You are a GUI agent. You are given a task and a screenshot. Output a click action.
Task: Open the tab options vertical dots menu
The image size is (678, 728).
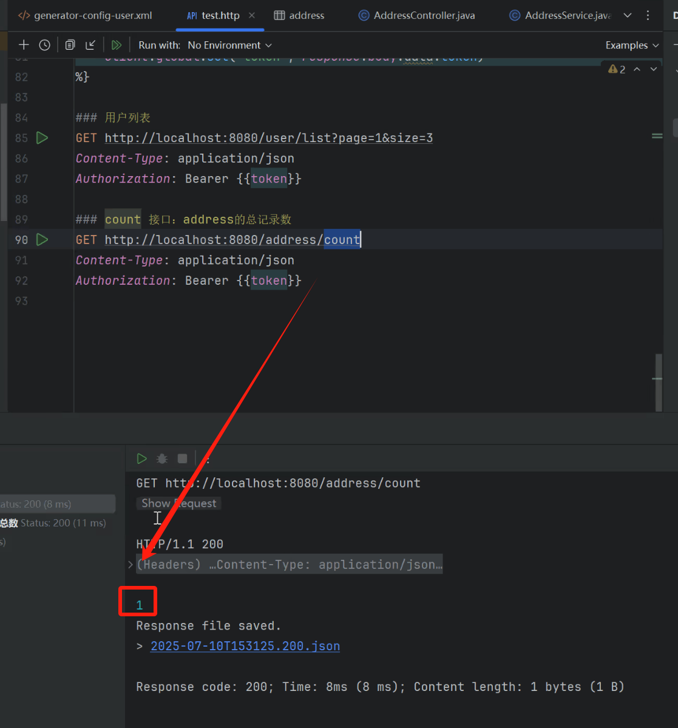point(648,15)
